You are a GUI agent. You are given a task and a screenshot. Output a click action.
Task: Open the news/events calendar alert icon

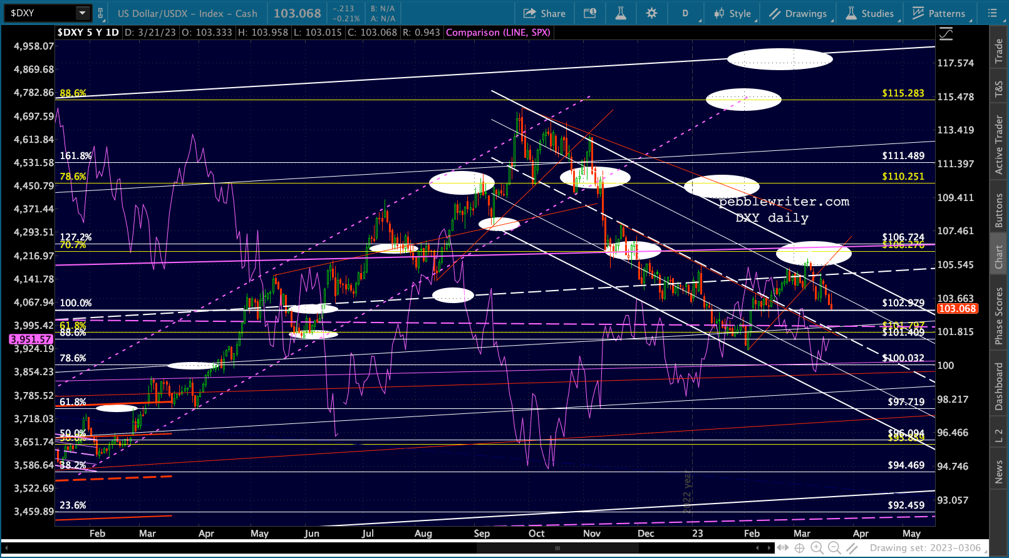(590, 13)
